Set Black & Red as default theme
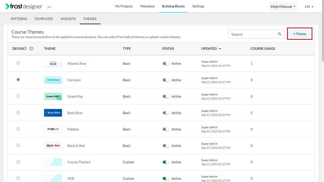This screenshot has height=182, width=324. coord(18,145)
